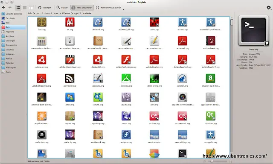The image size is (273, 164).
Task: Select the adobe-air.svg file icon
Action: point(42,60)
